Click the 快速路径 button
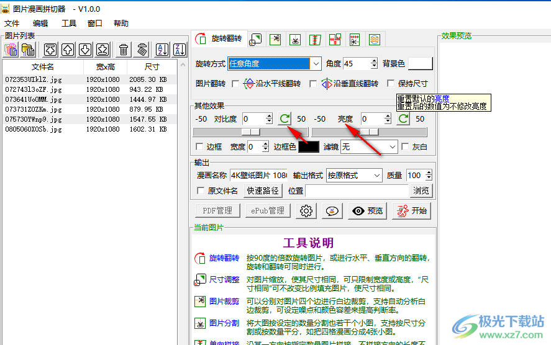 click(x=263, y=190)
